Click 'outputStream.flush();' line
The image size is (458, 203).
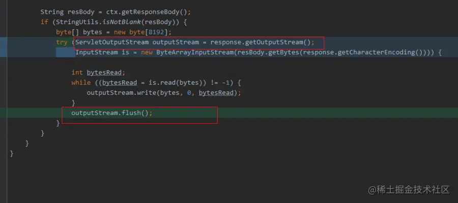point(112,113)
